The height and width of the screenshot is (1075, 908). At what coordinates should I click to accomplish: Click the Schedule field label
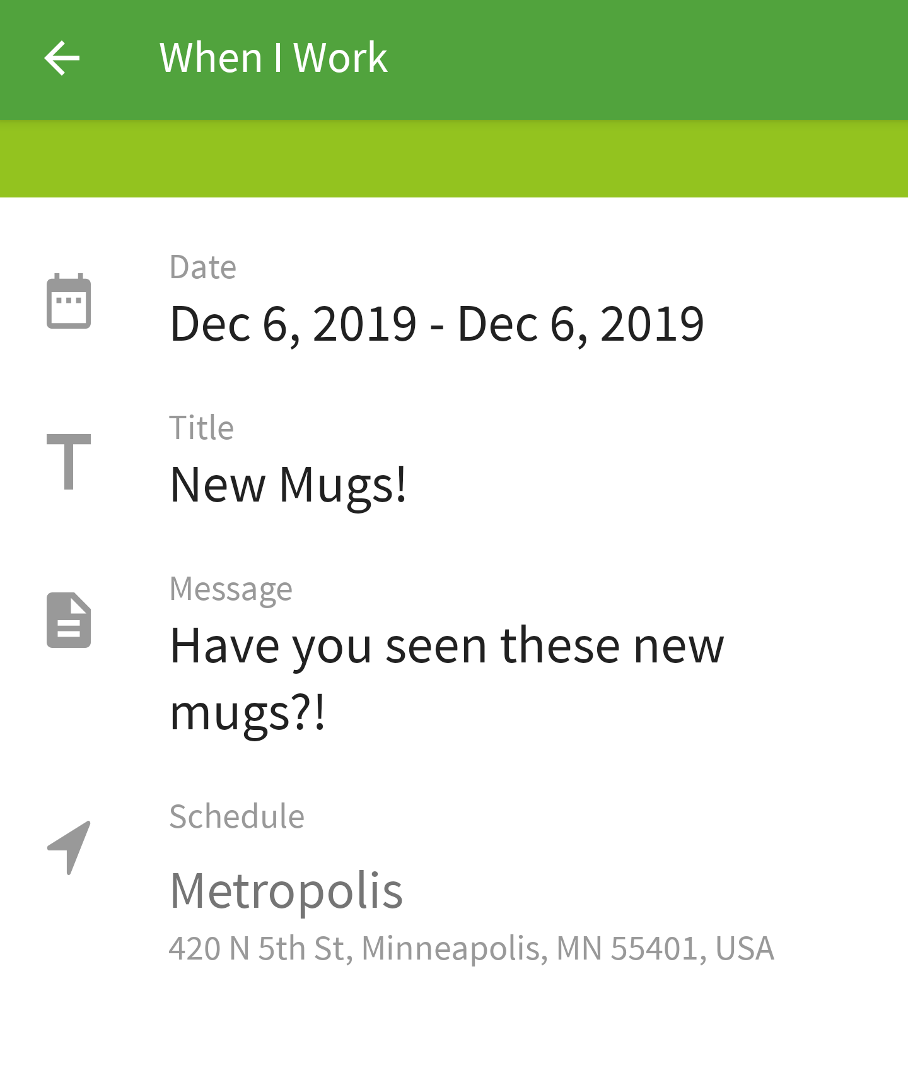[x=237, y=816]
